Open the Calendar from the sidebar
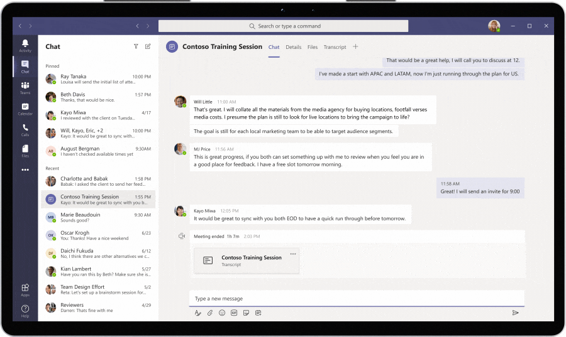This screenshot has width=566, height=337. (25, 109)
